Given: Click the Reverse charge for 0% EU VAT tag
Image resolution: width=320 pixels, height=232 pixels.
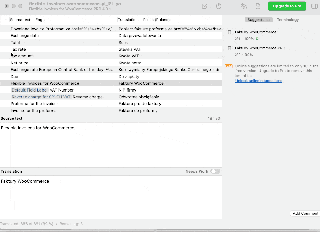Looking at the screenshot, I should coord(41,97).
